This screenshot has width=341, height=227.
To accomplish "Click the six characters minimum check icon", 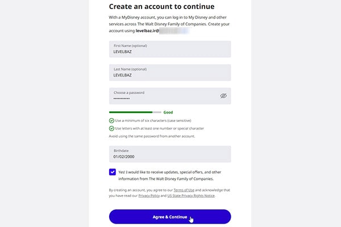I will (111, 120).
